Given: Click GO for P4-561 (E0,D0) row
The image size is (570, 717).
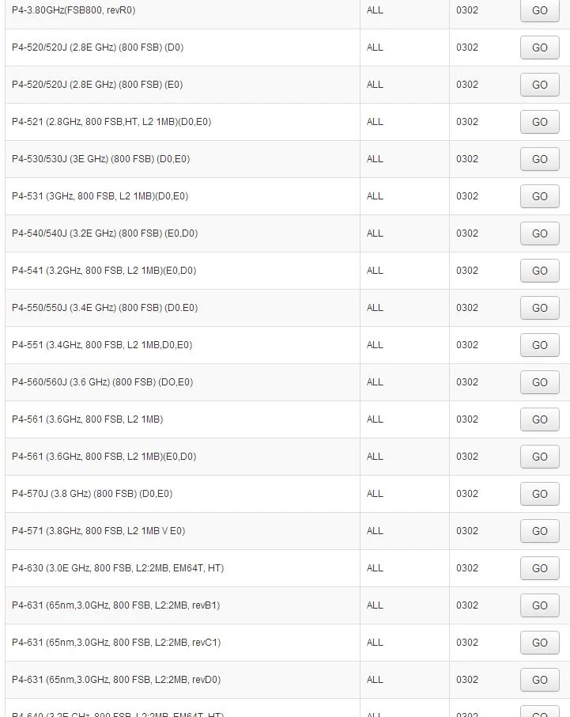Looking at the screenshot, I should pyautogui.click(x=539, y=457).
